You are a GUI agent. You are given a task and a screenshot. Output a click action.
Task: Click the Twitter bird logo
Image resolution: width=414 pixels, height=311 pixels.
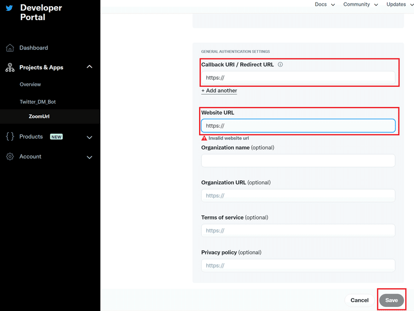tap(9, 8)
